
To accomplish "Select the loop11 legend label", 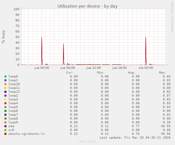I will (x=14, y=88).
